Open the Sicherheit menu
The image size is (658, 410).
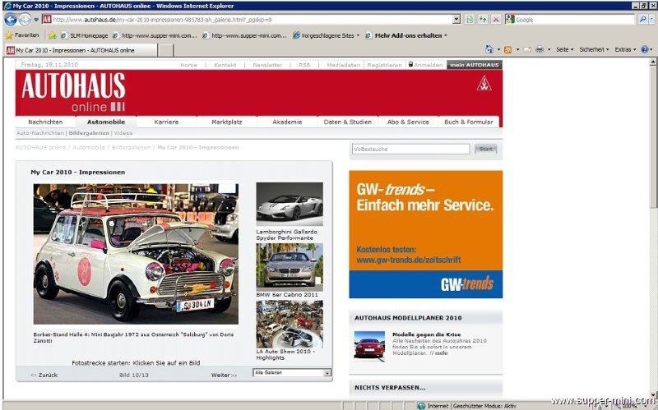pos(594,49)
